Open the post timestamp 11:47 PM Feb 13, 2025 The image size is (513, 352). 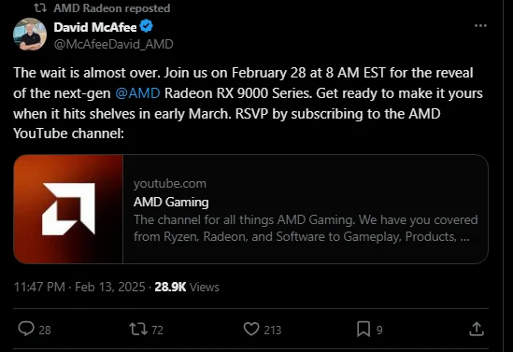tap(79, 287)
